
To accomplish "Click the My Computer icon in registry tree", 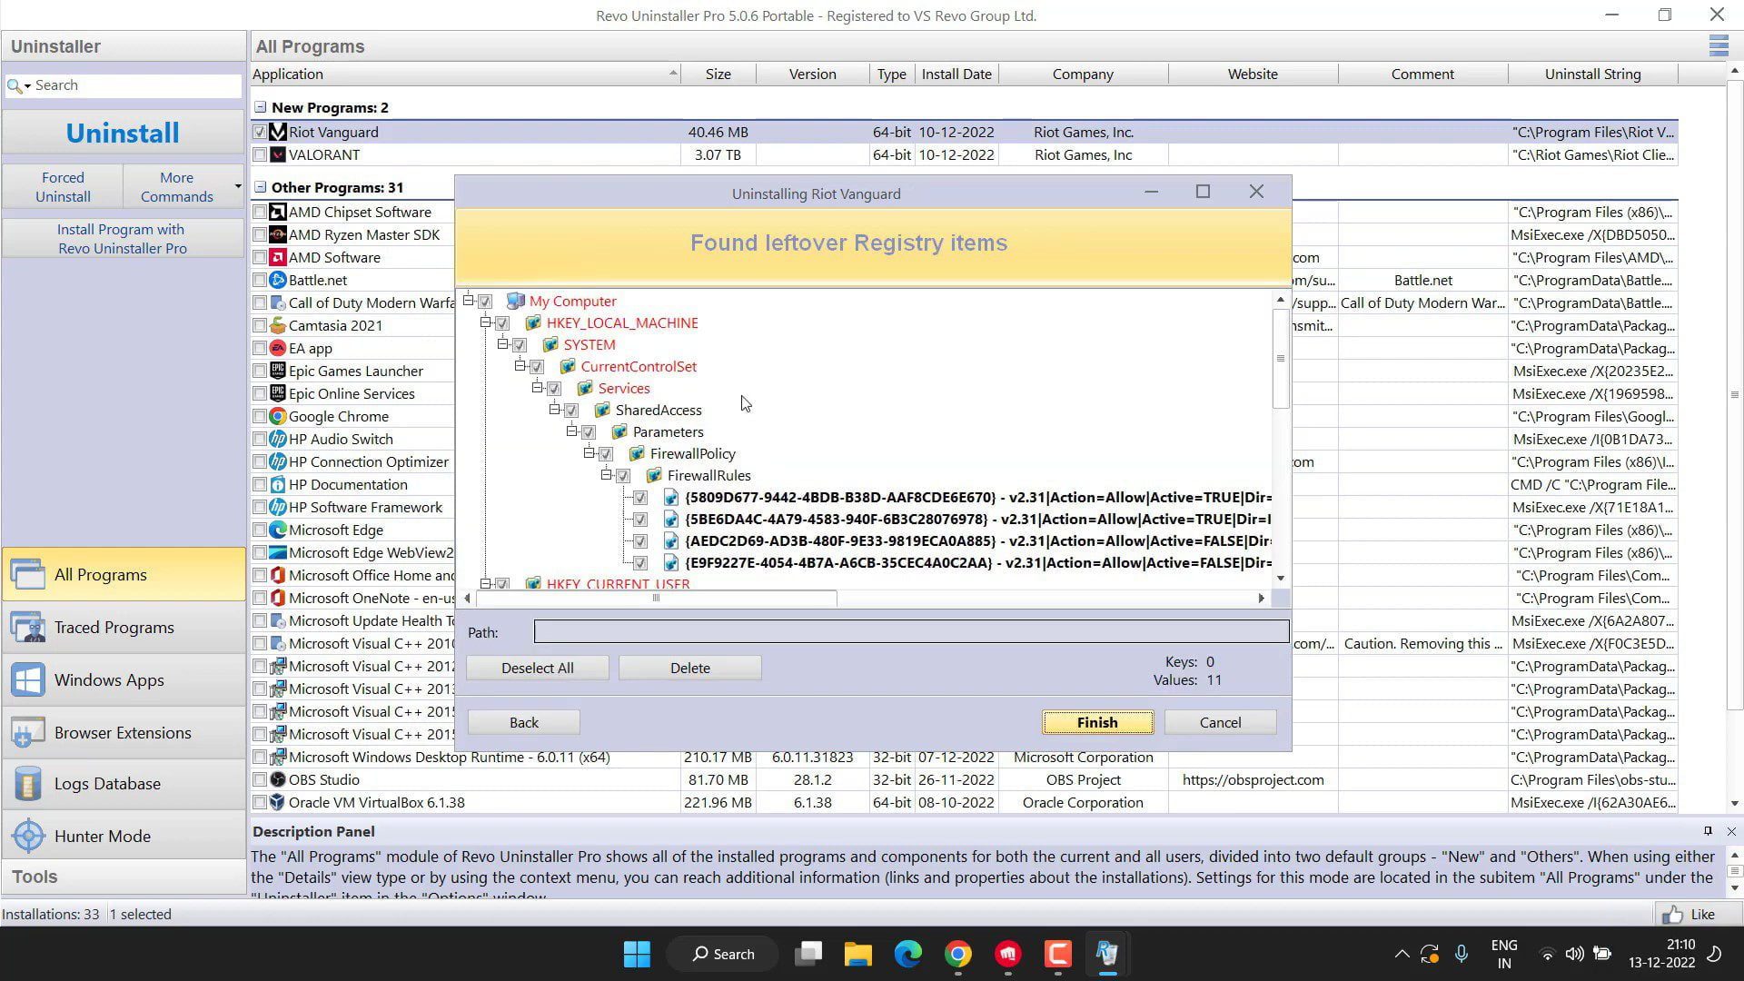I will click(516, 302).
